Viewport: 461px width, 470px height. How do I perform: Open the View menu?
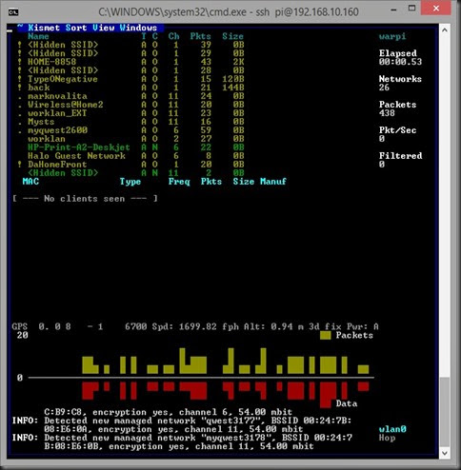tap(104, 28)
